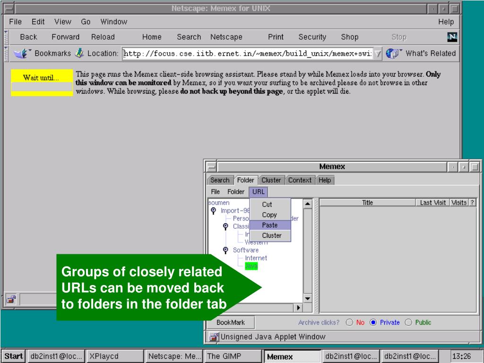This screenshot has width=484, height=363.
Task: Open the Location URL history dropdown arrow
Action: pyautogui.click(x=377, y=54)
